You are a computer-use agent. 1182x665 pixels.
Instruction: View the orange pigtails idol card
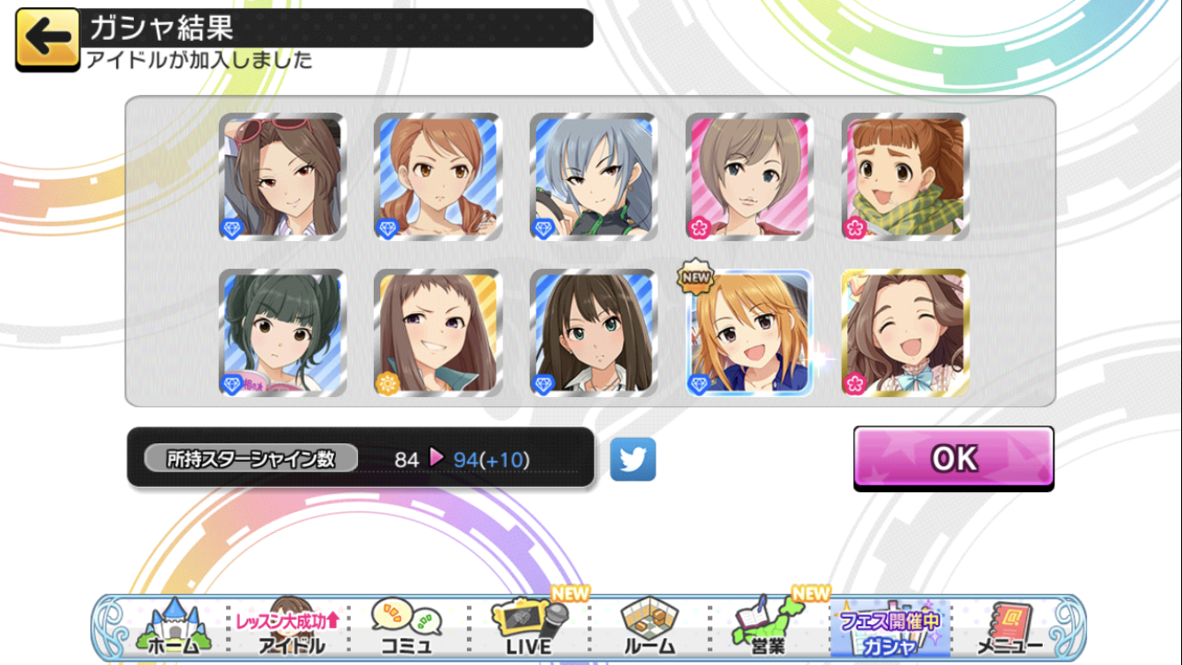438,176
